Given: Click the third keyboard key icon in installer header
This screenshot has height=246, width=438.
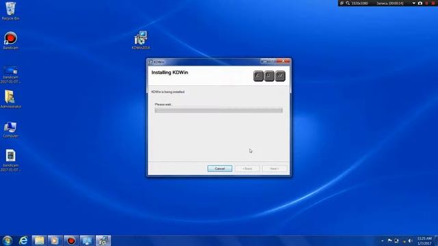Looking at the screenshot, I should [x=280, y=76].
